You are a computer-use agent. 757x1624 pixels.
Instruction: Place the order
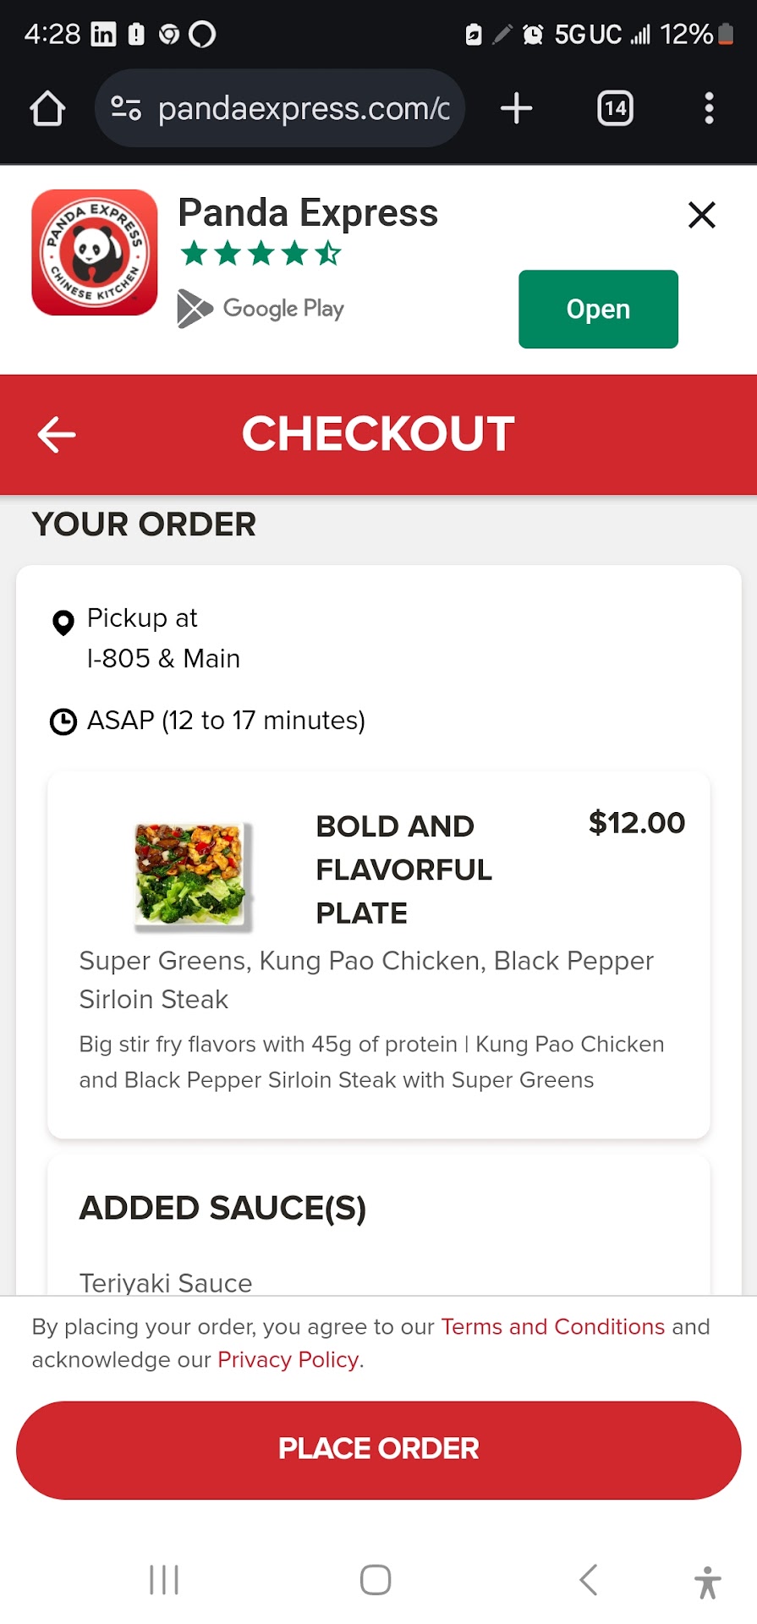pyautogui.click(x=378, y=1449)
